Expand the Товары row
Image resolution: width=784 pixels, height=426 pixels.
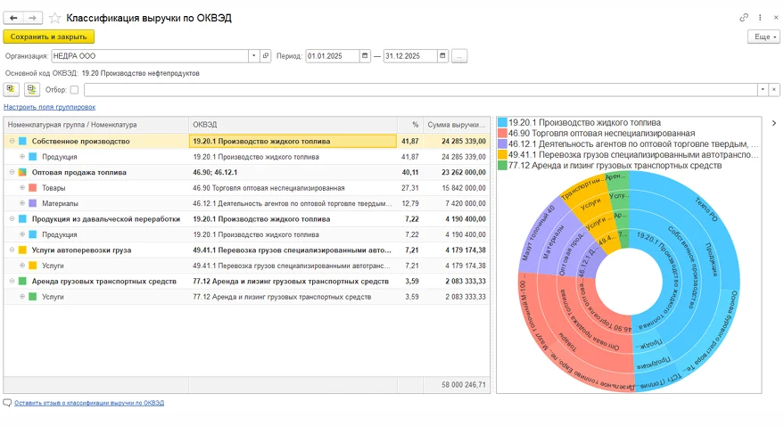click(x=21, y=188)
